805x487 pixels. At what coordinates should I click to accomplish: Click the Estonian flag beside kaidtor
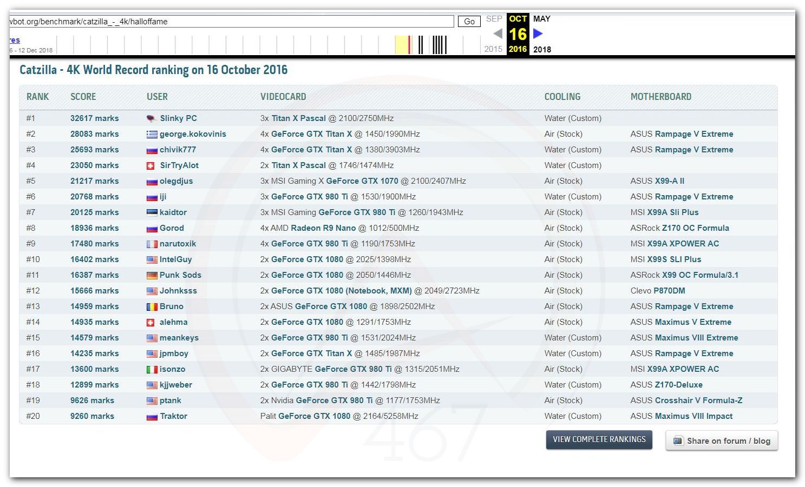pos(152,212)
